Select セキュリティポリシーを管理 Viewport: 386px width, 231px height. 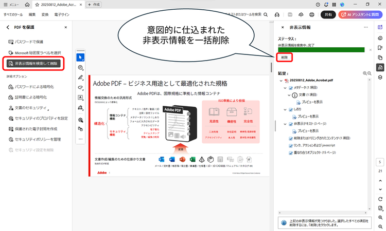[x=34, y=140]
